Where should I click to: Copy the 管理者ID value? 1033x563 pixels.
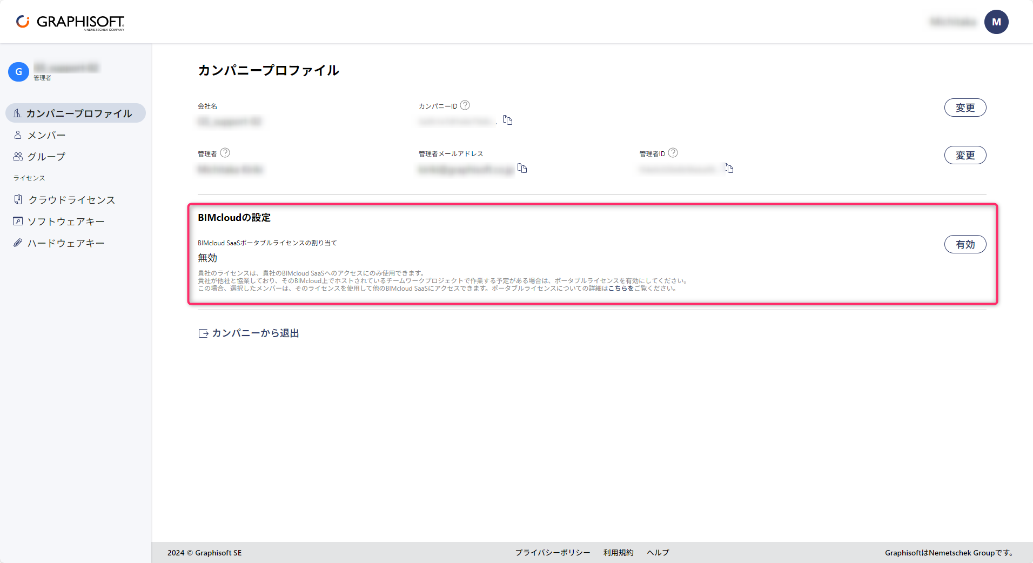pyautogui.click(x=729, y=168)
